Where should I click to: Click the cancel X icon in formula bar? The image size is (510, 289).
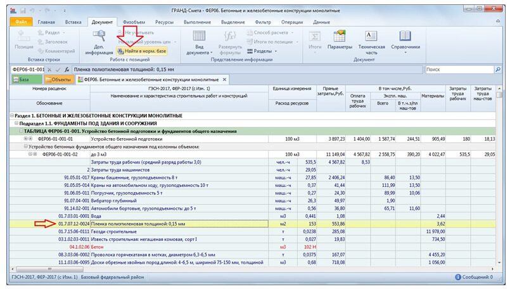tap(49, 69)
